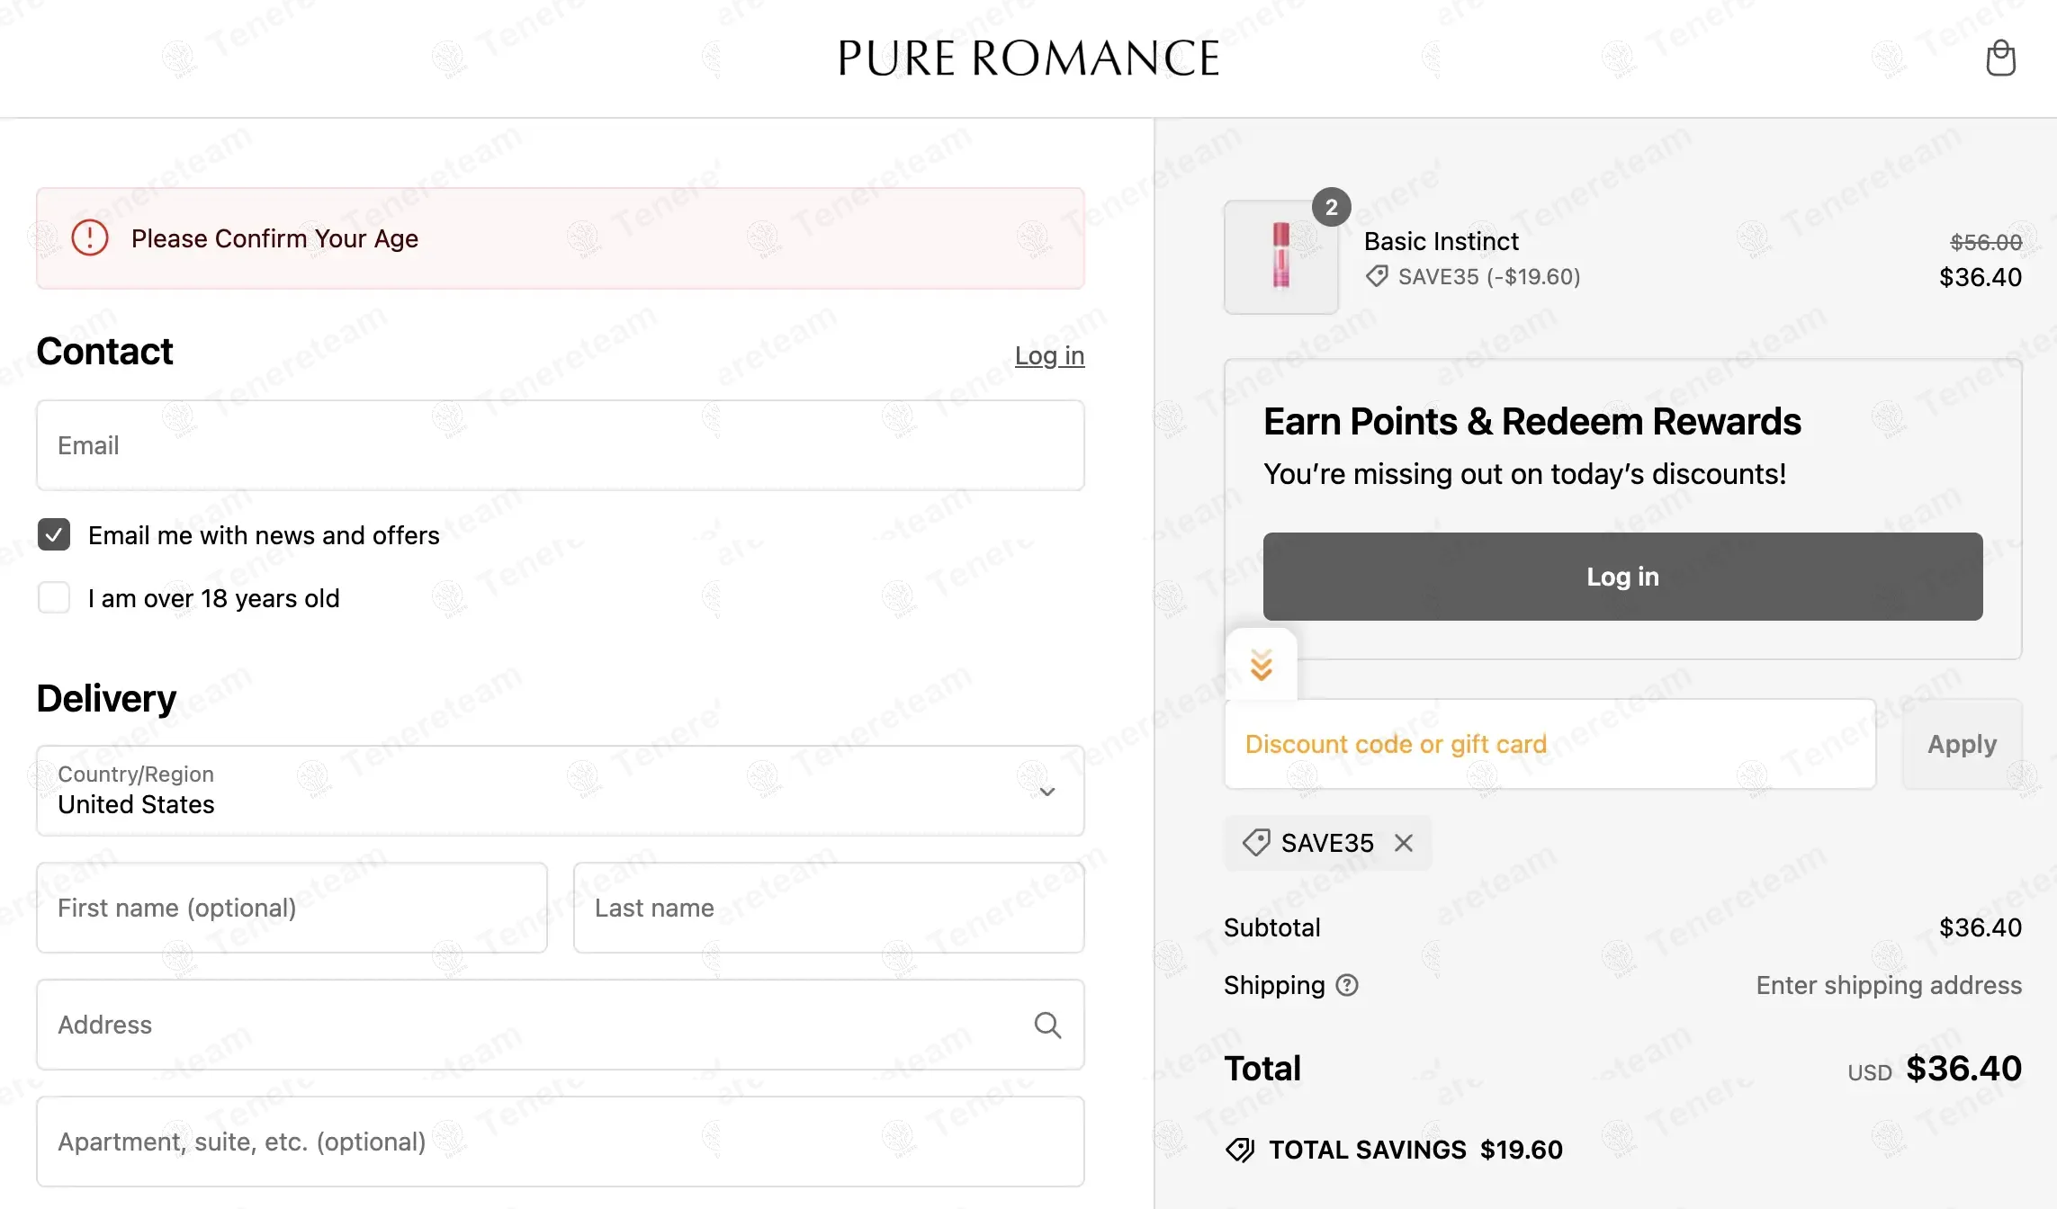Click the age warning alert icon

90,238
